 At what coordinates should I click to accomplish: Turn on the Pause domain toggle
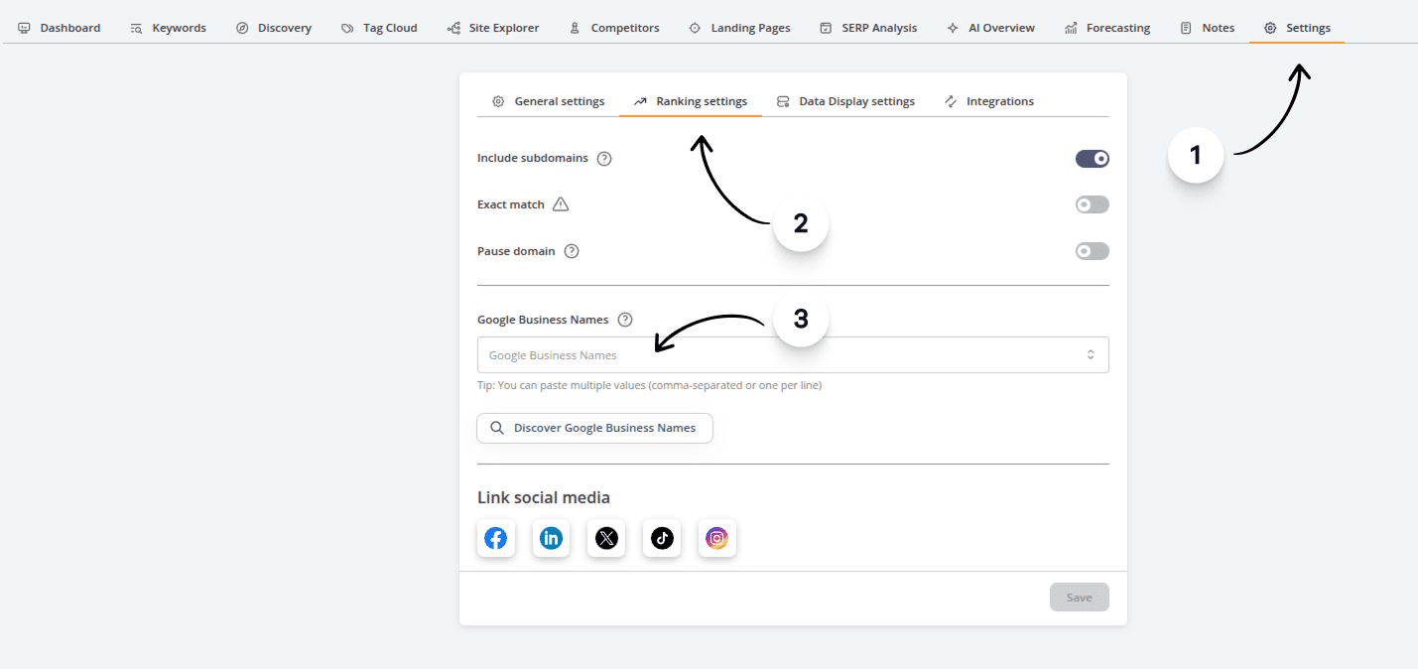[1093, 251]
